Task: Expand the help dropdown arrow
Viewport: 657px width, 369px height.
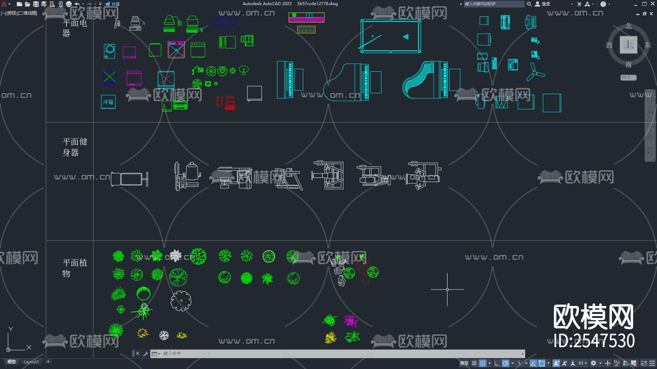Action: tap(609, 4)
